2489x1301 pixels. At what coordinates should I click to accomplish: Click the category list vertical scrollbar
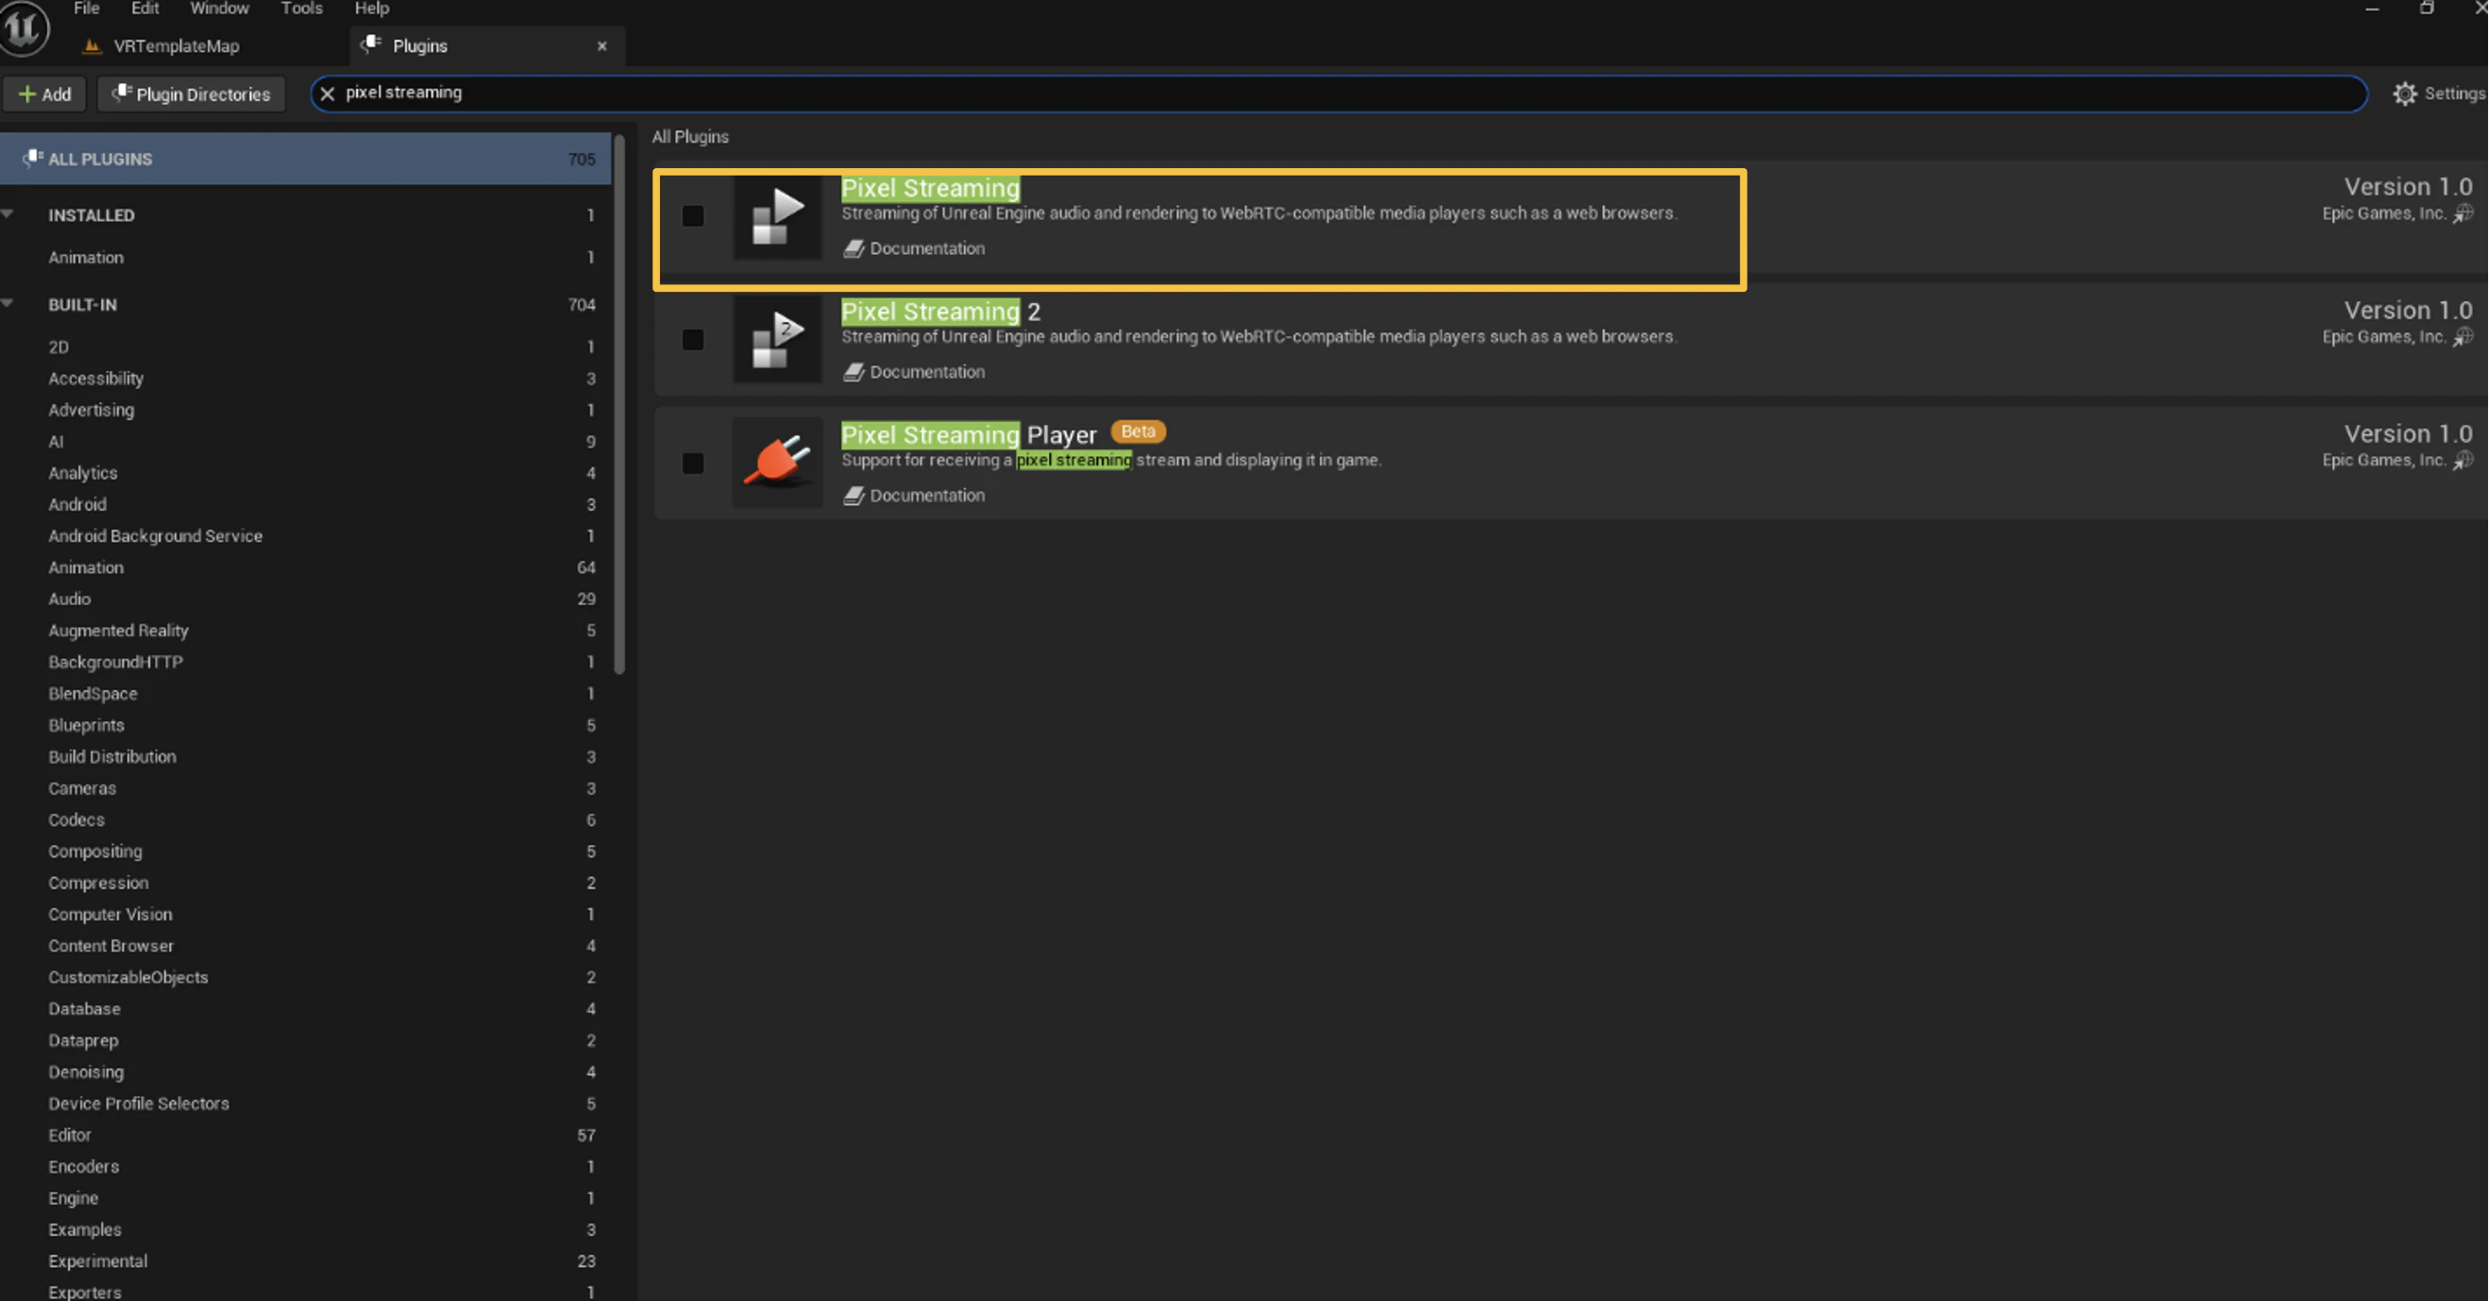pos(619,406)
